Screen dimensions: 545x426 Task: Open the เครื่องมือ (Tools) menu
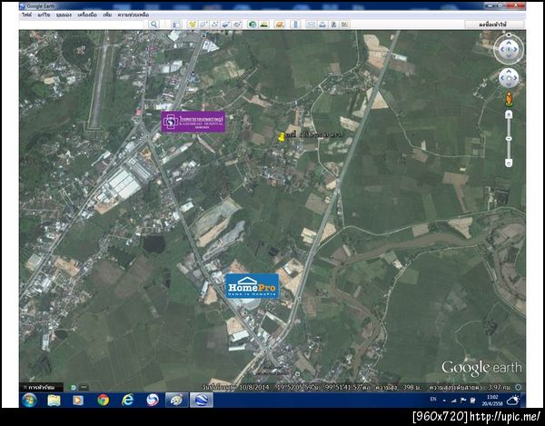87,15
